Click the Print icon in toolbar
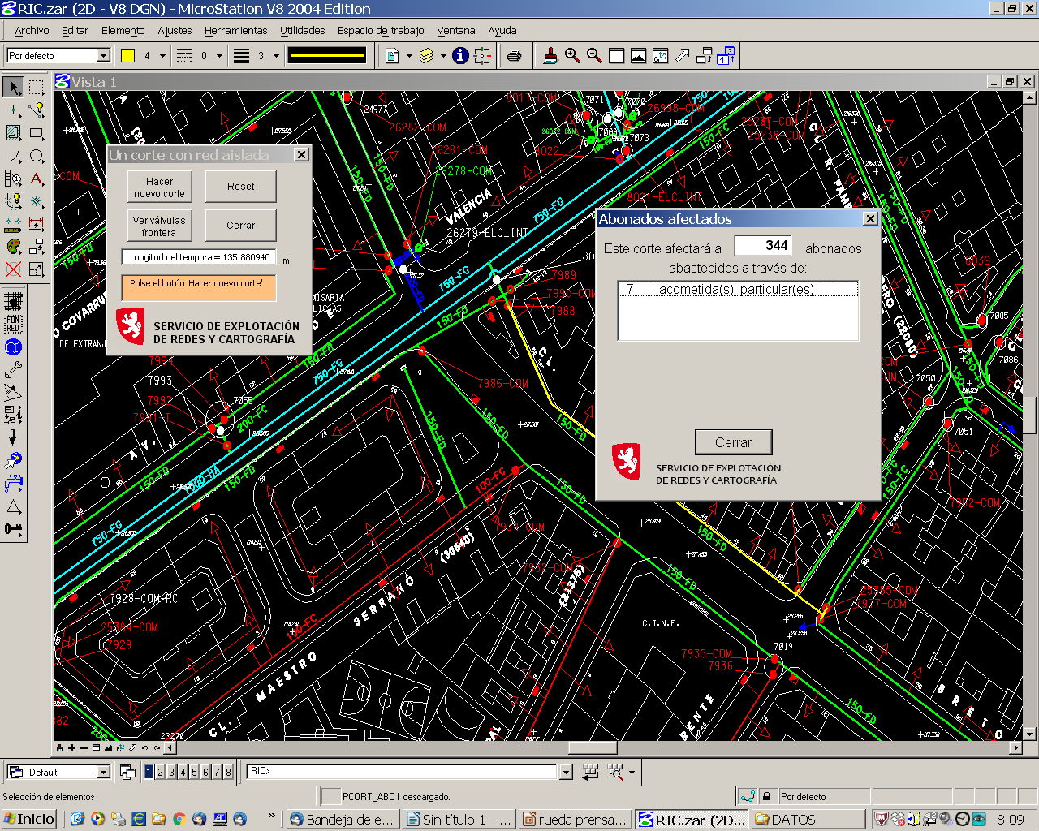The width and height of the screenshot is (1039, 831). 514,56
